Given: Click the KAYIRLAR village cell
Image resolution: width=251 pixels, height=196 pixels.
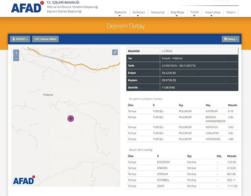Looking at the screenshot, I should [212, 111].
